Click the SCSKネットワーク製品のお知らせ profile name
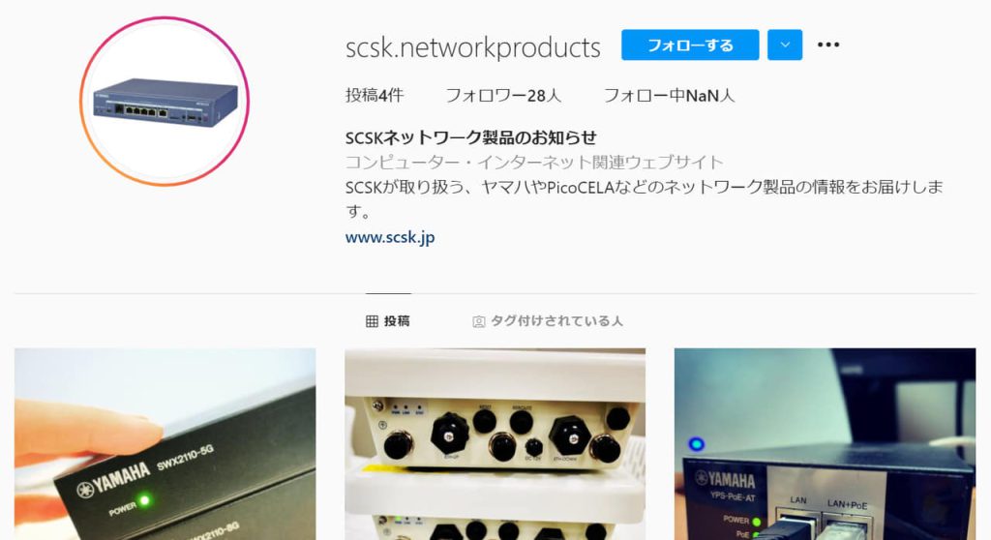 [x=471, y=137]
